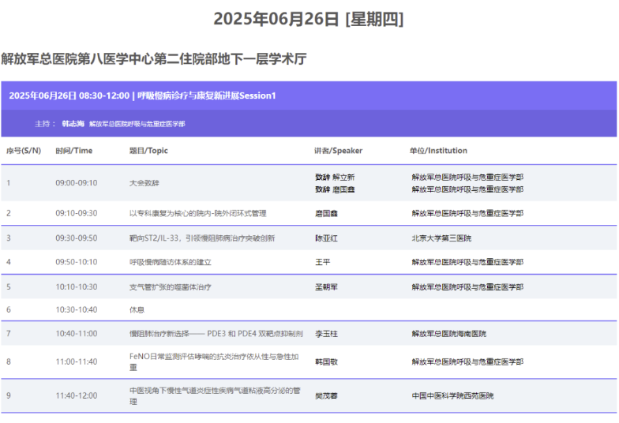This screenshot has height=423, width=619.
Task: Open the PDE3 和 PDE4 双靶点抑制剂 topic
Action: tap(216, 334)
